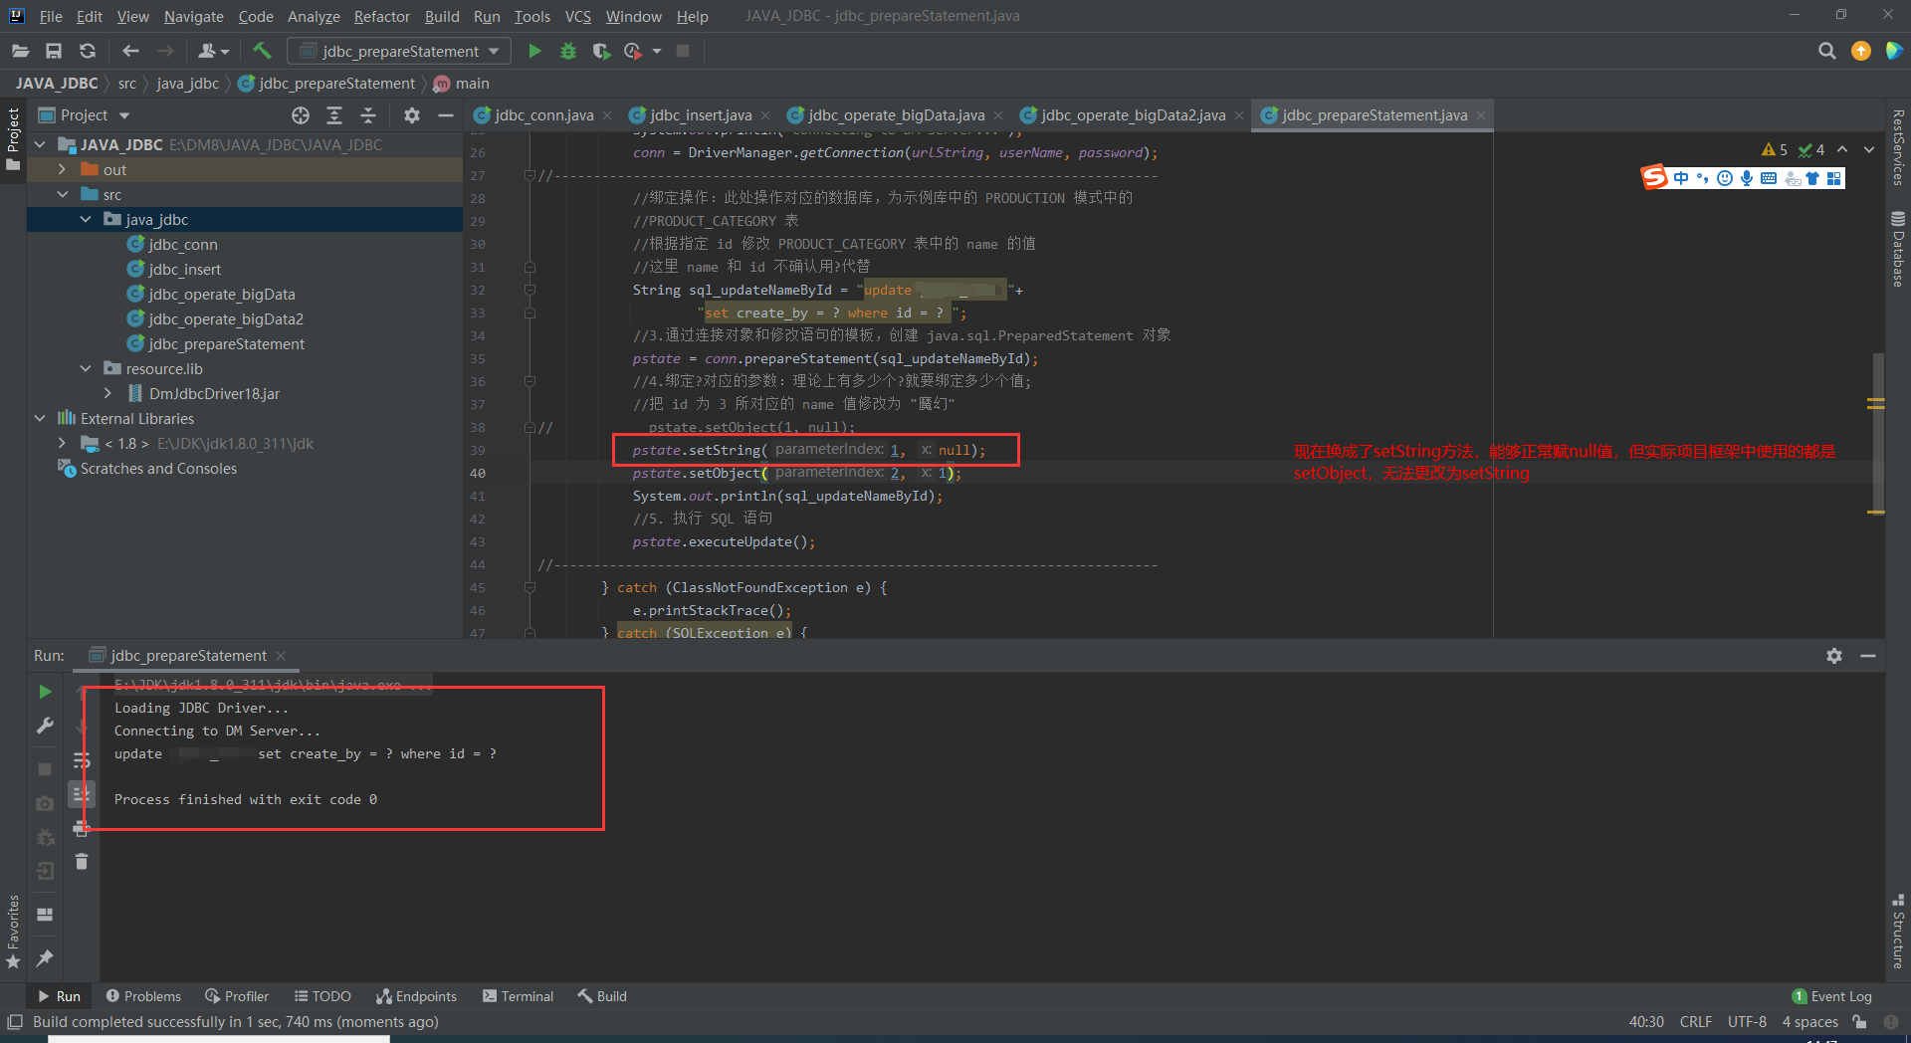Toggle fold marker at line 45 catch
1911x1043 pixels.
coord(530,588)
